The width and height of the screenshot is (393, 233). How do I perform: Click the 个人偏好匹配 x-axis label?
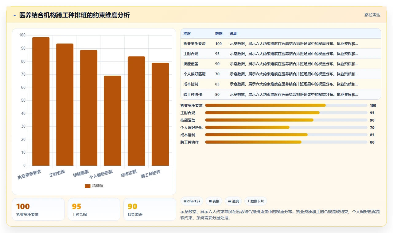pos(101,174)
